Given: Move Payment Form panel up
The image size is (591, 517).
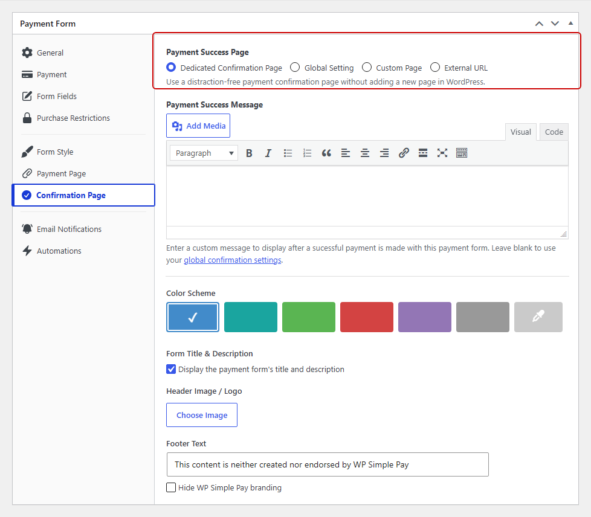Looking at the screenshot, I should coord(540,24).
